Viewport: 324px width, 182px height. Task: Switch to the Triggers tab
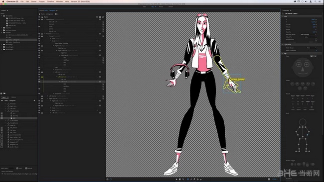pyautogui.click(x=4, y=97)
